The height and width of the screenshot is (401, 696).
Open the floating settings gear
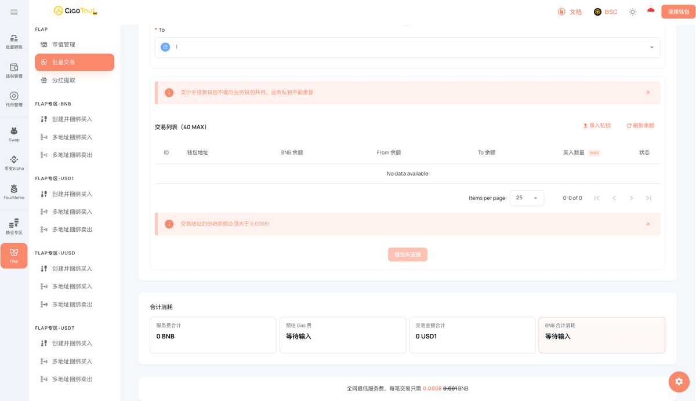(679, 381)
